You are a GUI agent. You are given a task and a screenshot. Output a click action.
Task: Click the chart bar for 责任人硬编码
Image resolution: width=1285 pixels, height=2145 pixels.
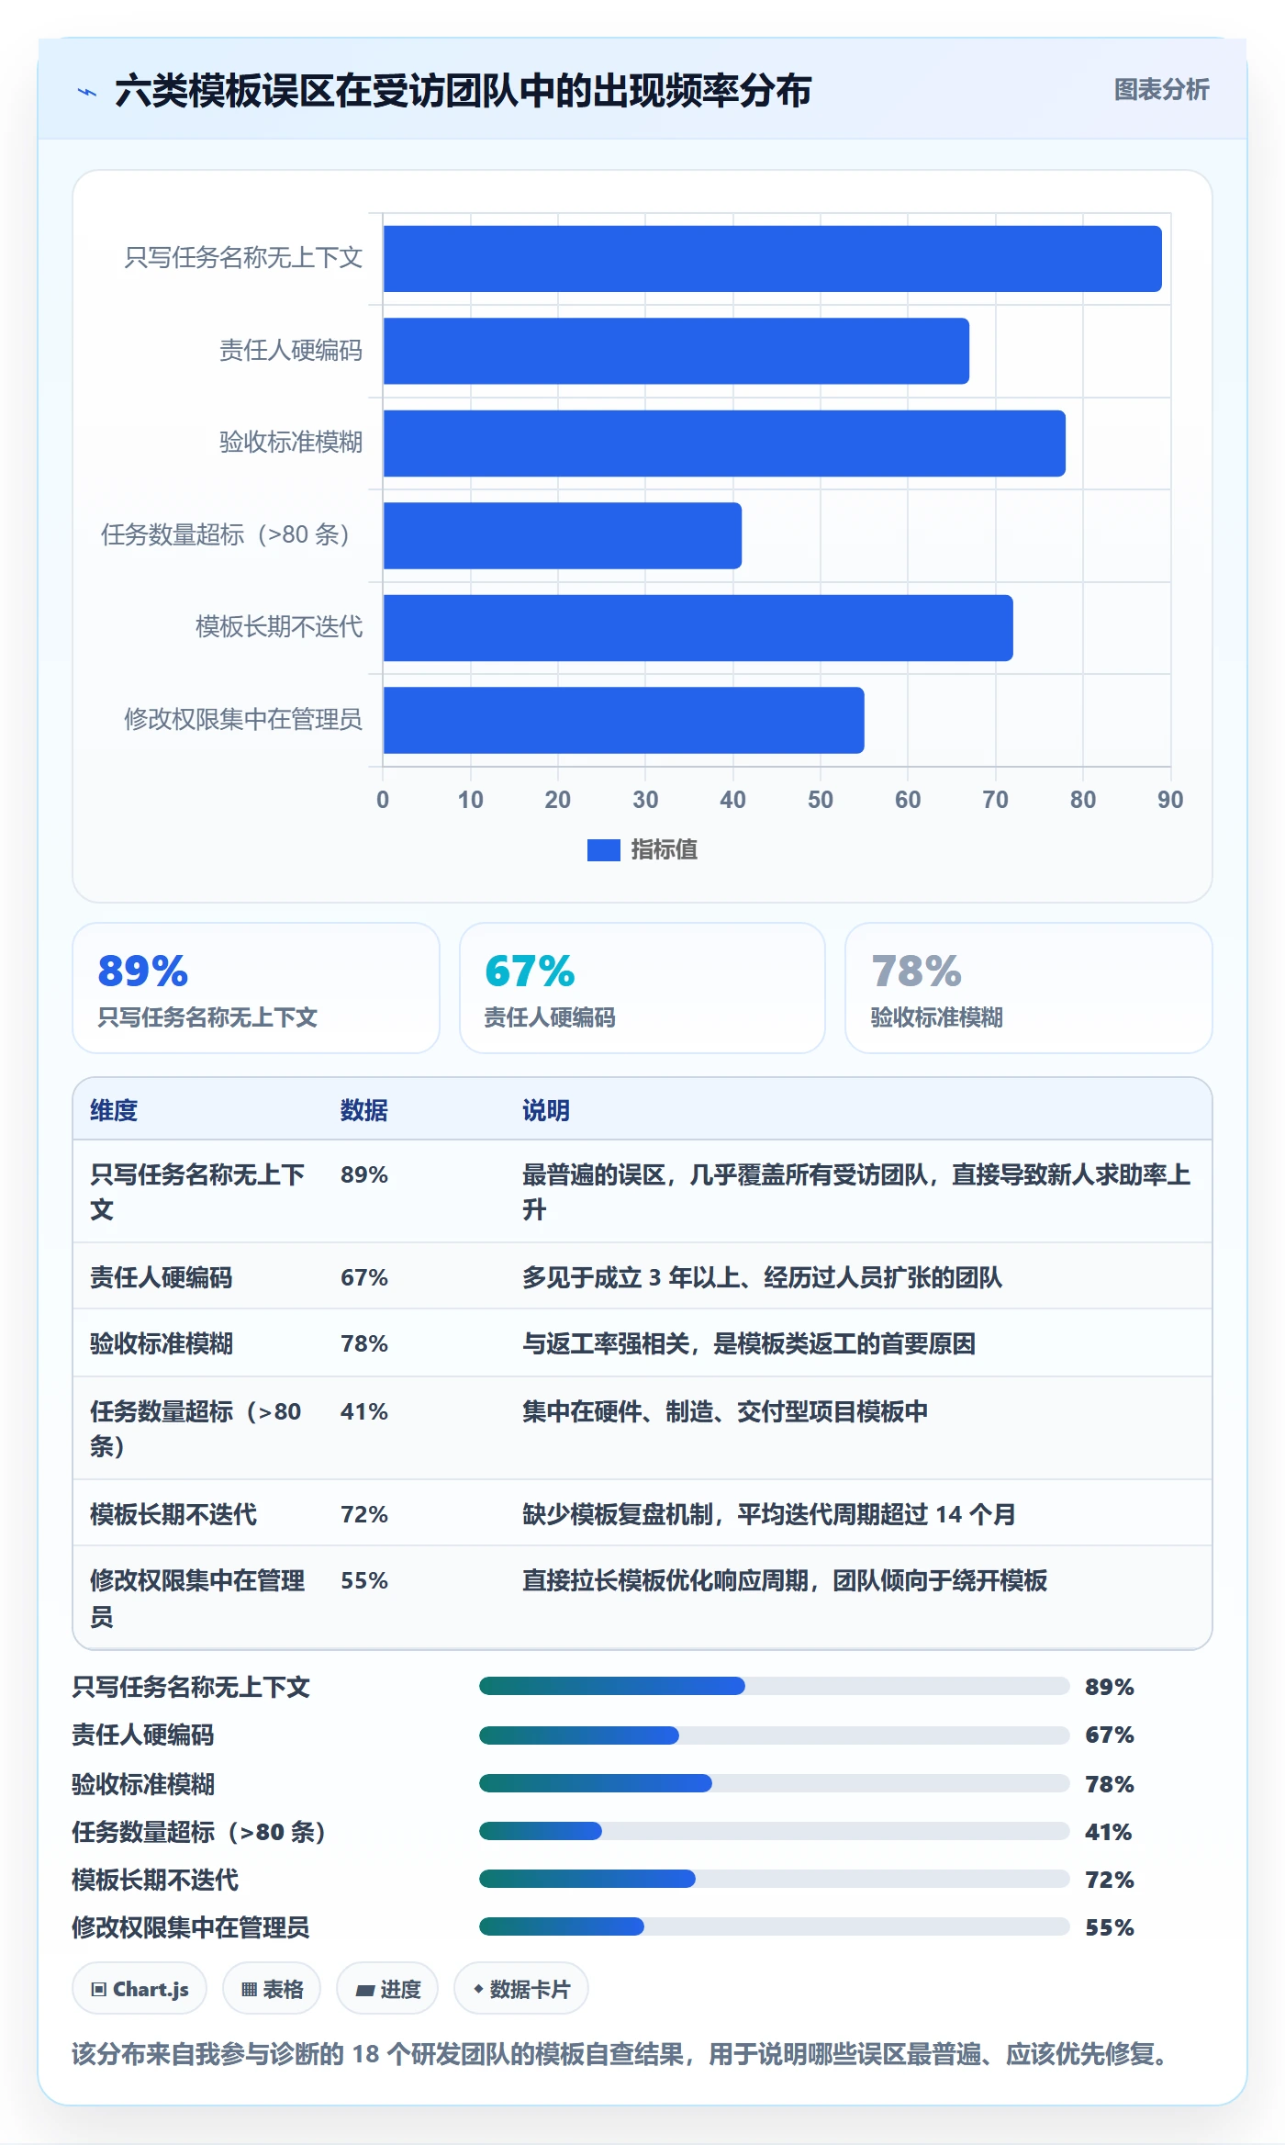(676, 351)
